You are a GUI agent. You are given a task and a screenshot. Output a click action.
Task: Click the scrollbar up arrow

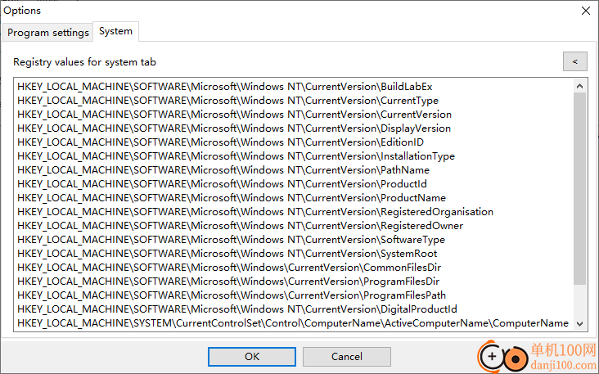579,86
